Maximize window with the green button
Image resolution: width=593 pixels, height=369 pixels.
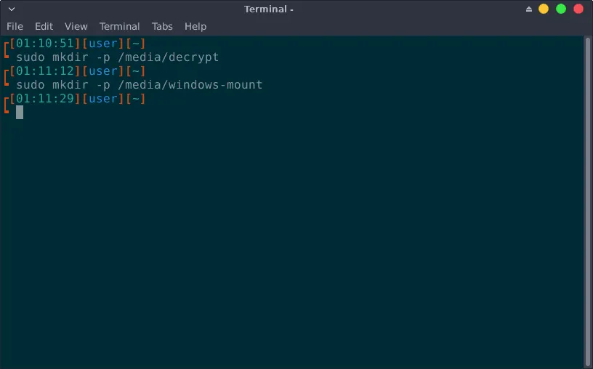[x=561, y=9]
